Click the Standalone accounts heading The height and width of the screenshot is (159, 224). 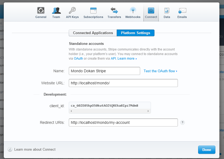[x=86, y=44]
